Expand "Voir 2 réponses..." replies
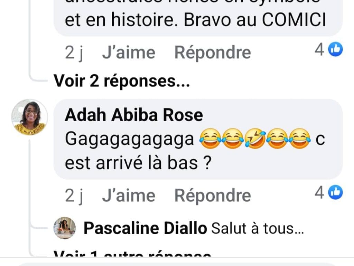This screenshot has height=266, width=354. (x=122, y=81)
